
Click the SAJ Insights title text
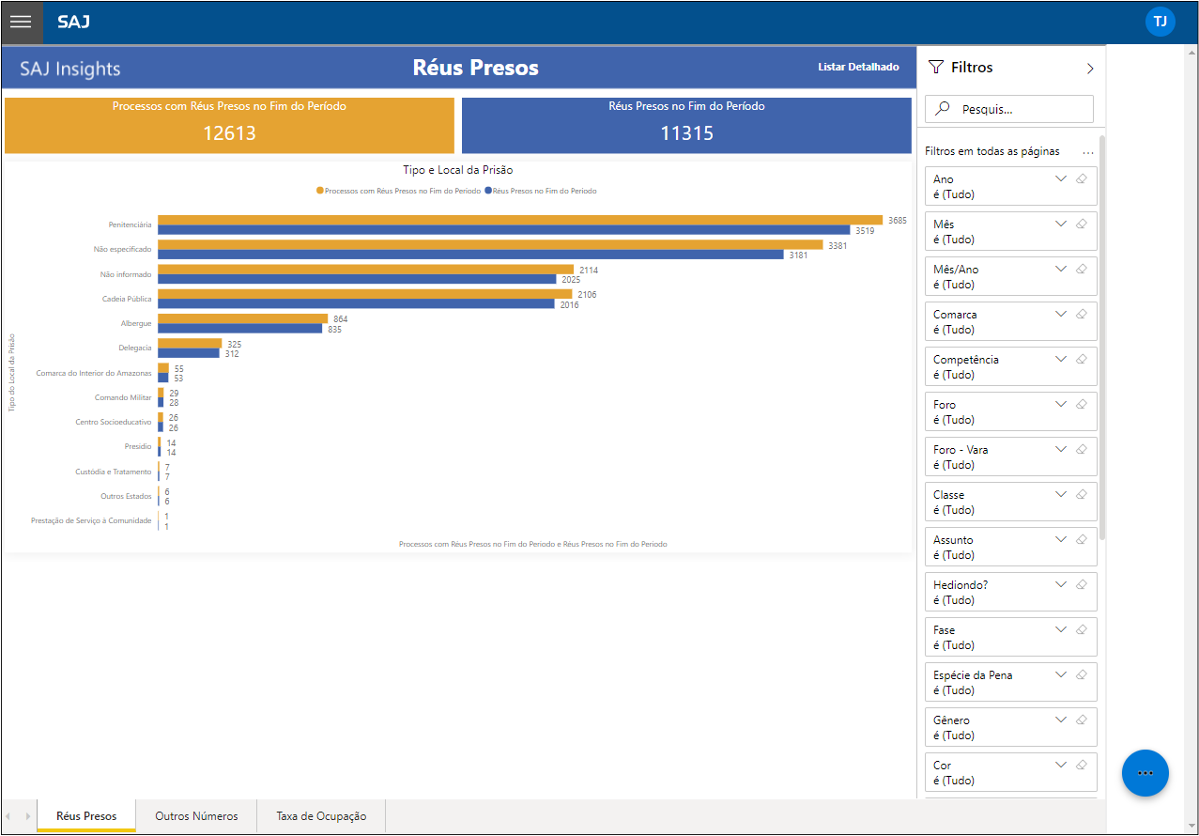point(70,69)
